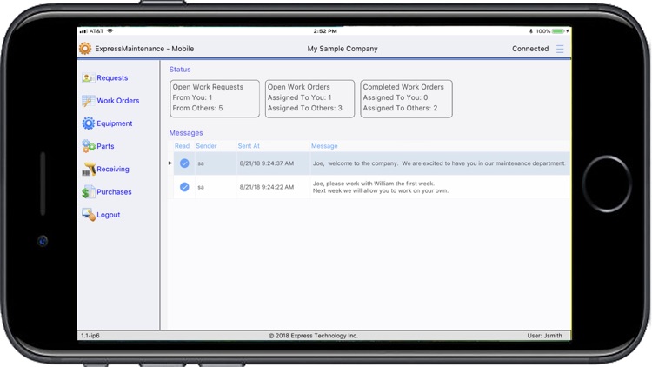Click the Equipment gear icon
Screen dimensions: 652x367
pos(88,123)
